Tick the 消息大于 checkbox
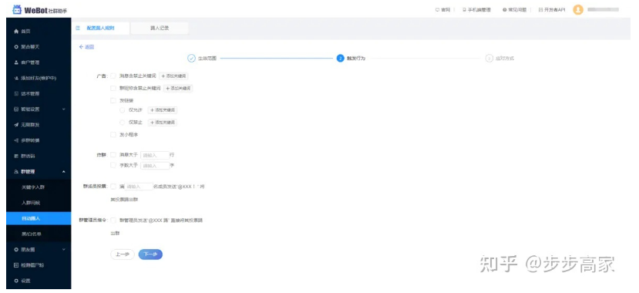639x293 pixels. pos(113,155)
